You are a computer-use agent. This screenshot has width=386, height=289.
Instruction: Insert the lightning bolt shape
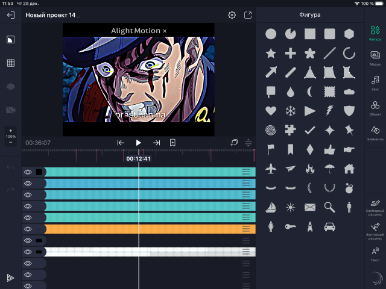pyautogui.click(x=329, y=111)
